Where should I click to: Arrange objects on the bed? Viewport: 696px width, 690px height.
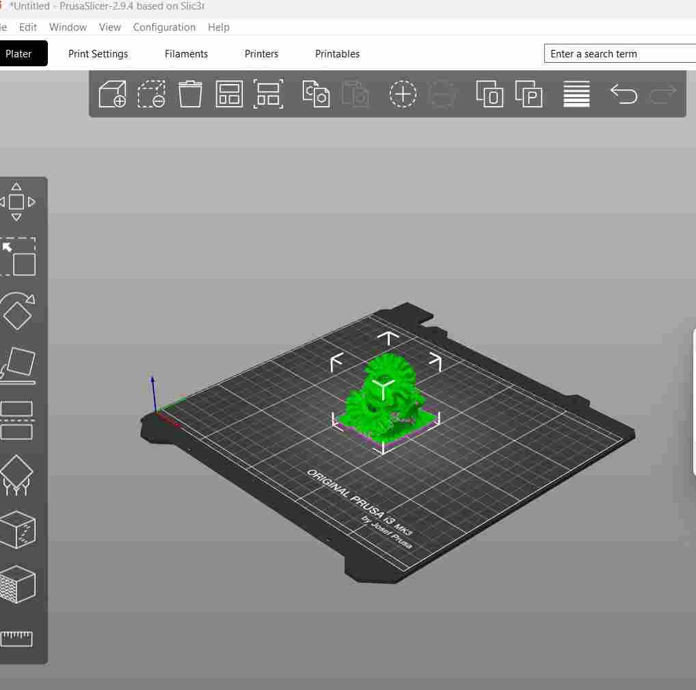tap(229, 94)
